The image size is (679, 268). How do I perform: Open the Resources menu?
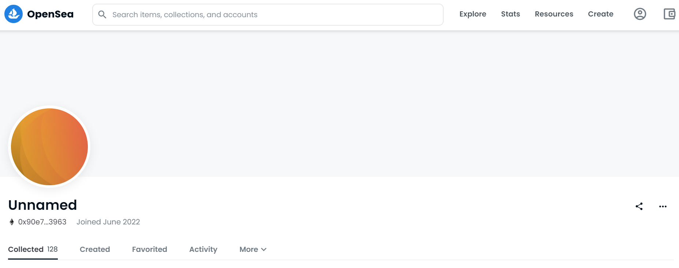pos(554,14)
